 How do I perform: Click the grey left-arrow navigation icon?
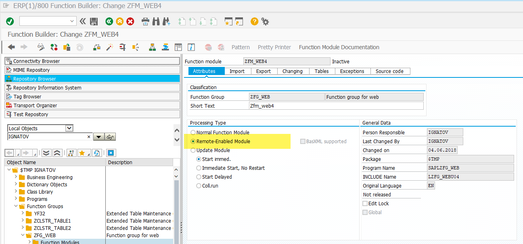pyautogui.click(x=11, y=47)
